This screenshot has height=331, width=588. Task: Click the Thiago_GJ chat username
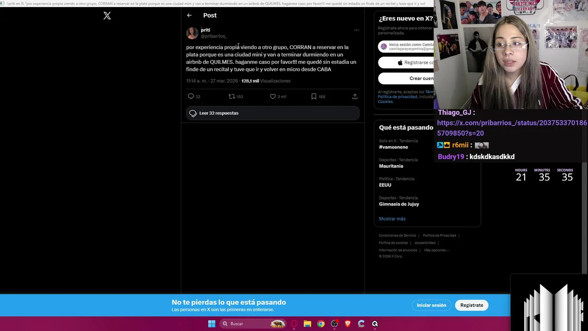click(x=455, y=113)
